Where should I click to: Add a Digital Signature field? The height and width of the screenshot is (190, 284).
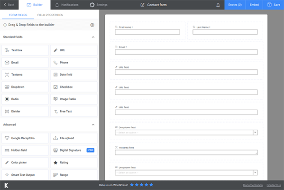point(73,150)
